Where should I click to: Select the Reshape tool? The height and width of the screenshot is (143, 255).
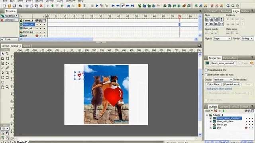click(x=7, y=54)
